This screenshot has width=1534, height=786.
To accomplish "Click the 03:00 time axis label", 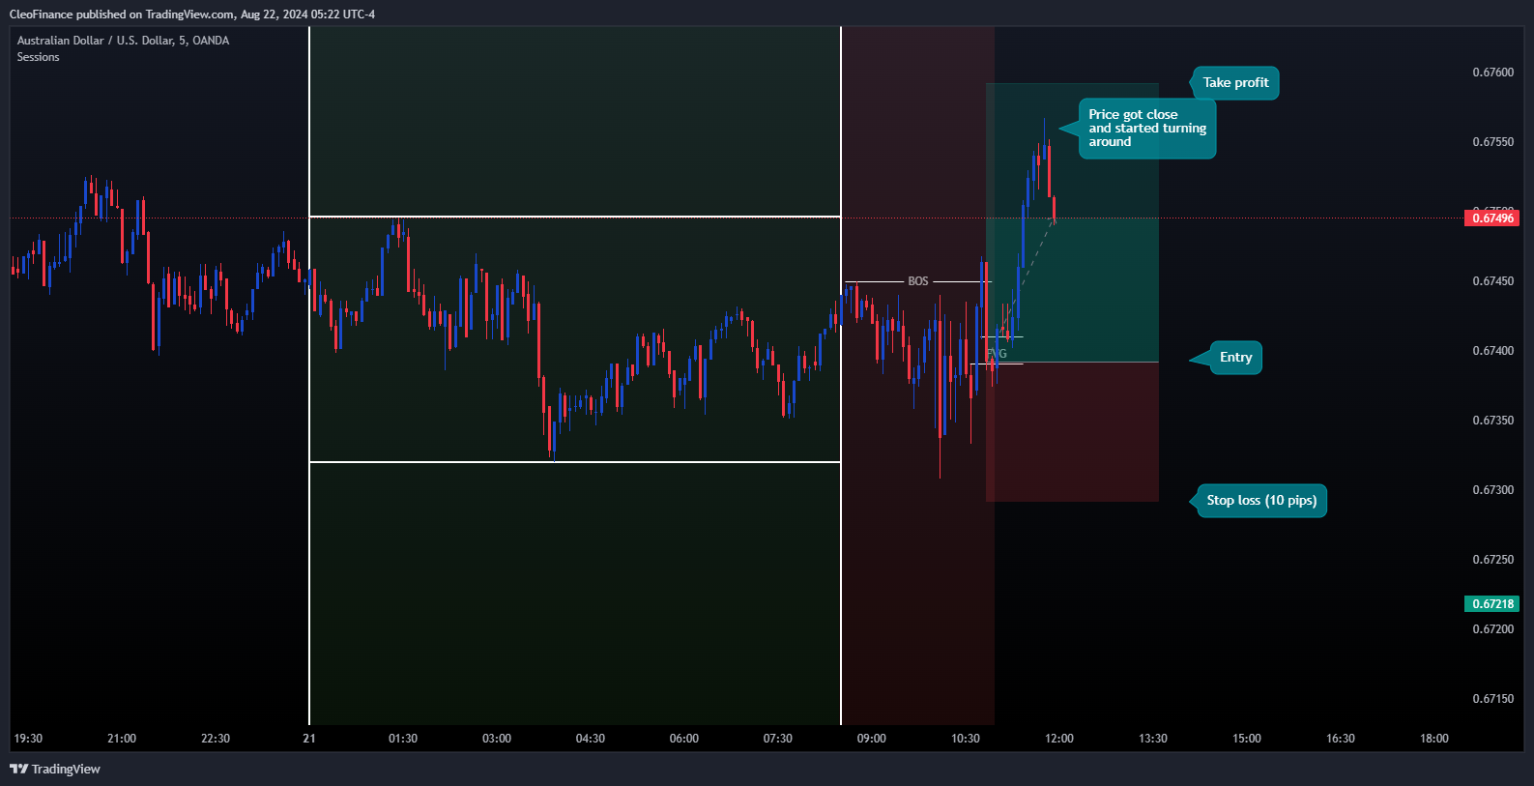I will pos(497,739).
